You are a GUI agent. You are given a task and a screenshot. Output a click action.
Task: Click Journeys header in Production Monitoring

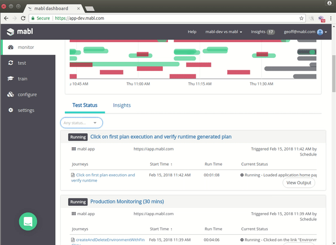80,229
